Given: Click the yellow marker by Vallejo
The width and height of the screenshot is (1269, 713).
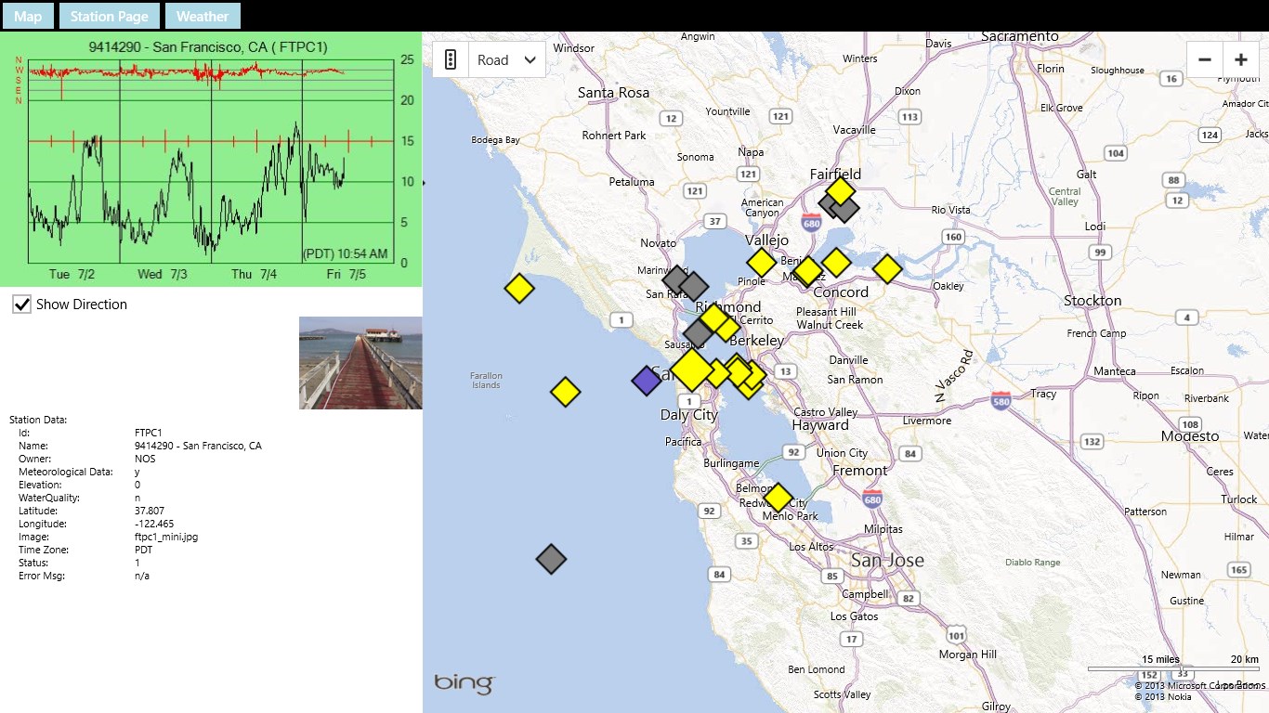Looking at the screenshot, I should 761,263.
